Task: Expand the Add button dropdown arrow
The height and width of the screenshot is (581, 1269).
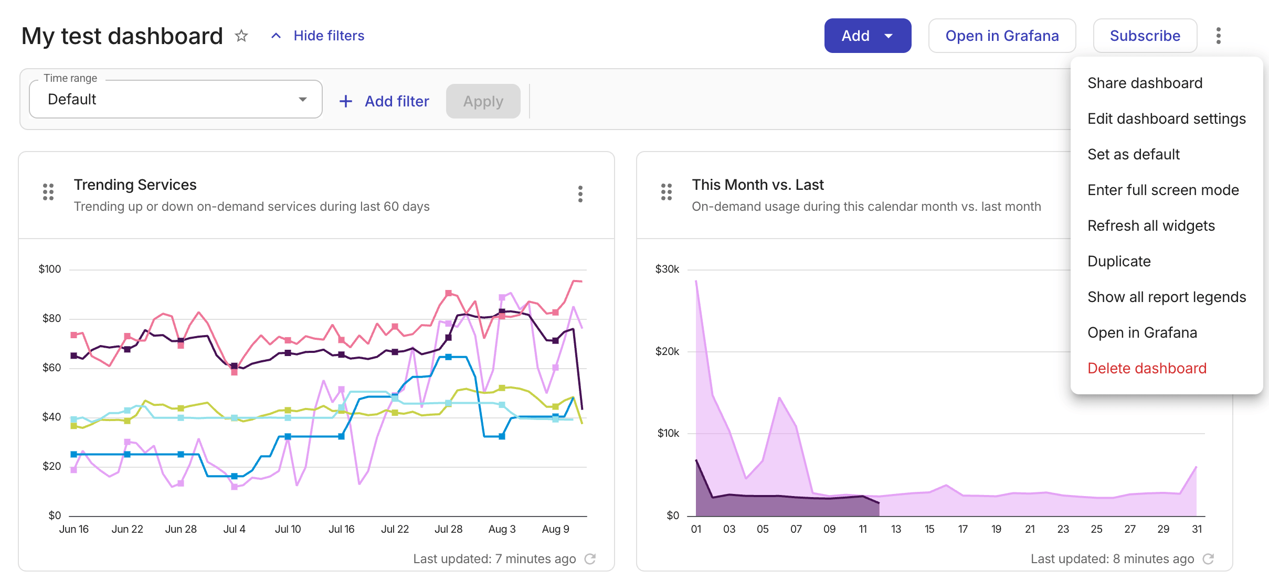Action: (x=889, y=36)
